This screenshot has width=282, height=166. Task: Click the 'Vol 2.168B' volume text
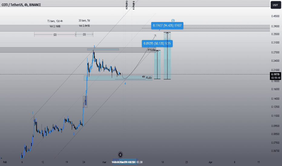point(55,26)
